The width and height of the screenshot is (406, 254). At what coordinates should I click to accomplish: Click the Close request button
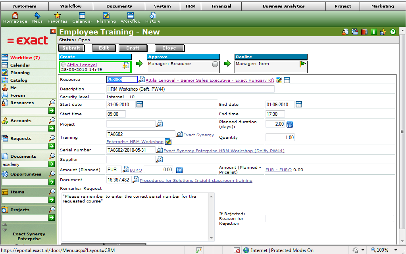pyautogui.click(x=169, y=48)
